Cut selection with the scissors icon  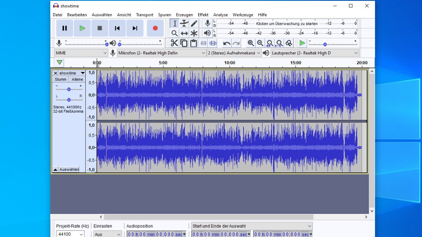(174, 43)
